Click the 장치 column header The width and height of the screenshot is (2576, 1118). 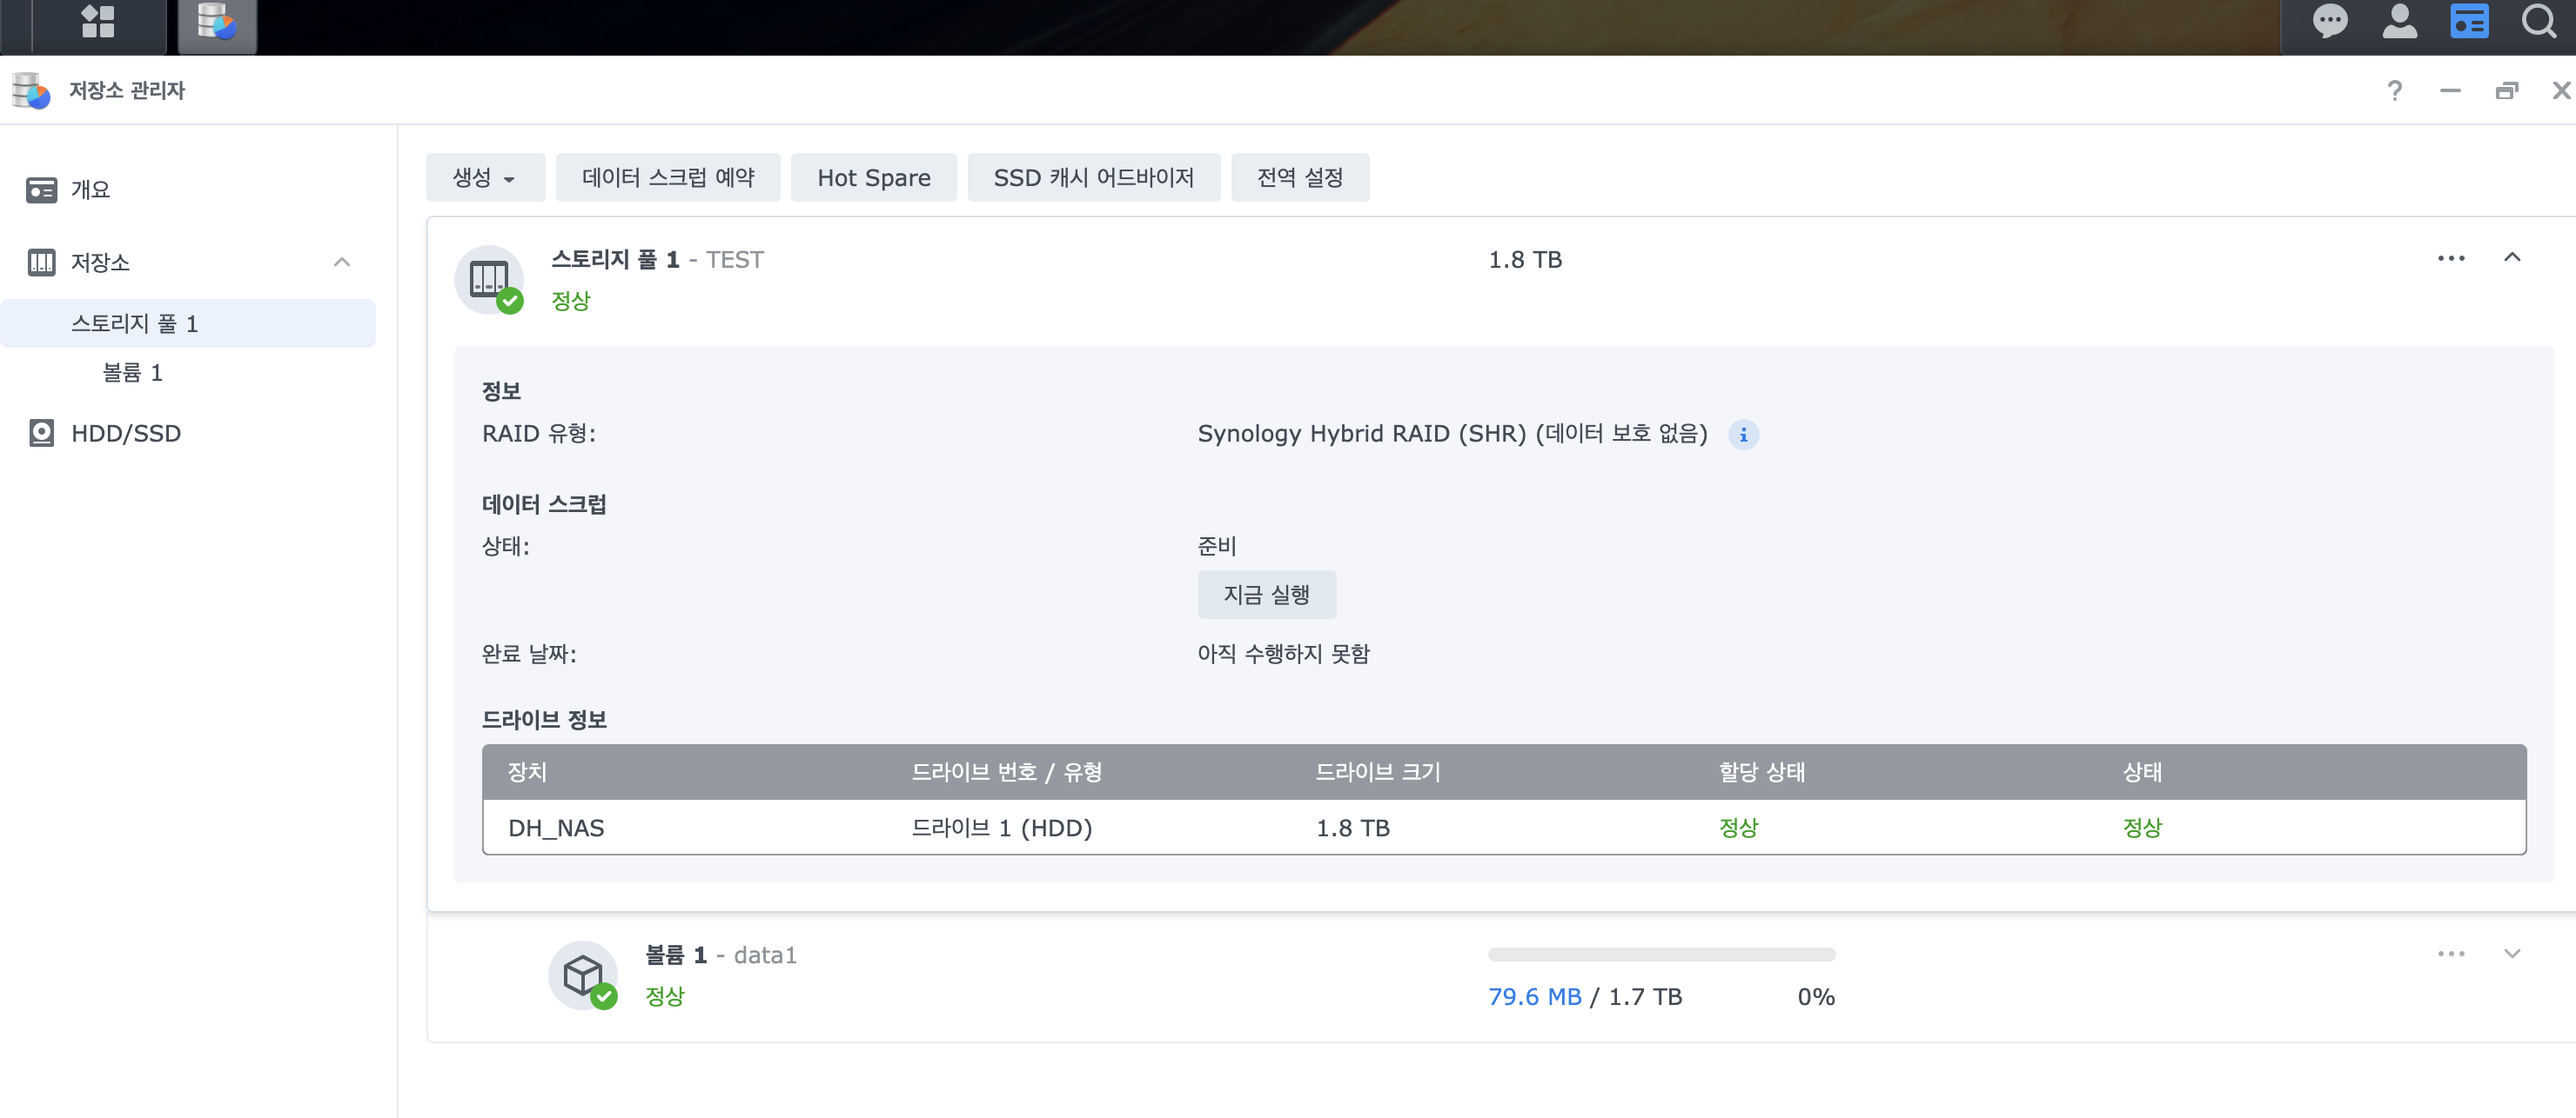click(527, 772)
